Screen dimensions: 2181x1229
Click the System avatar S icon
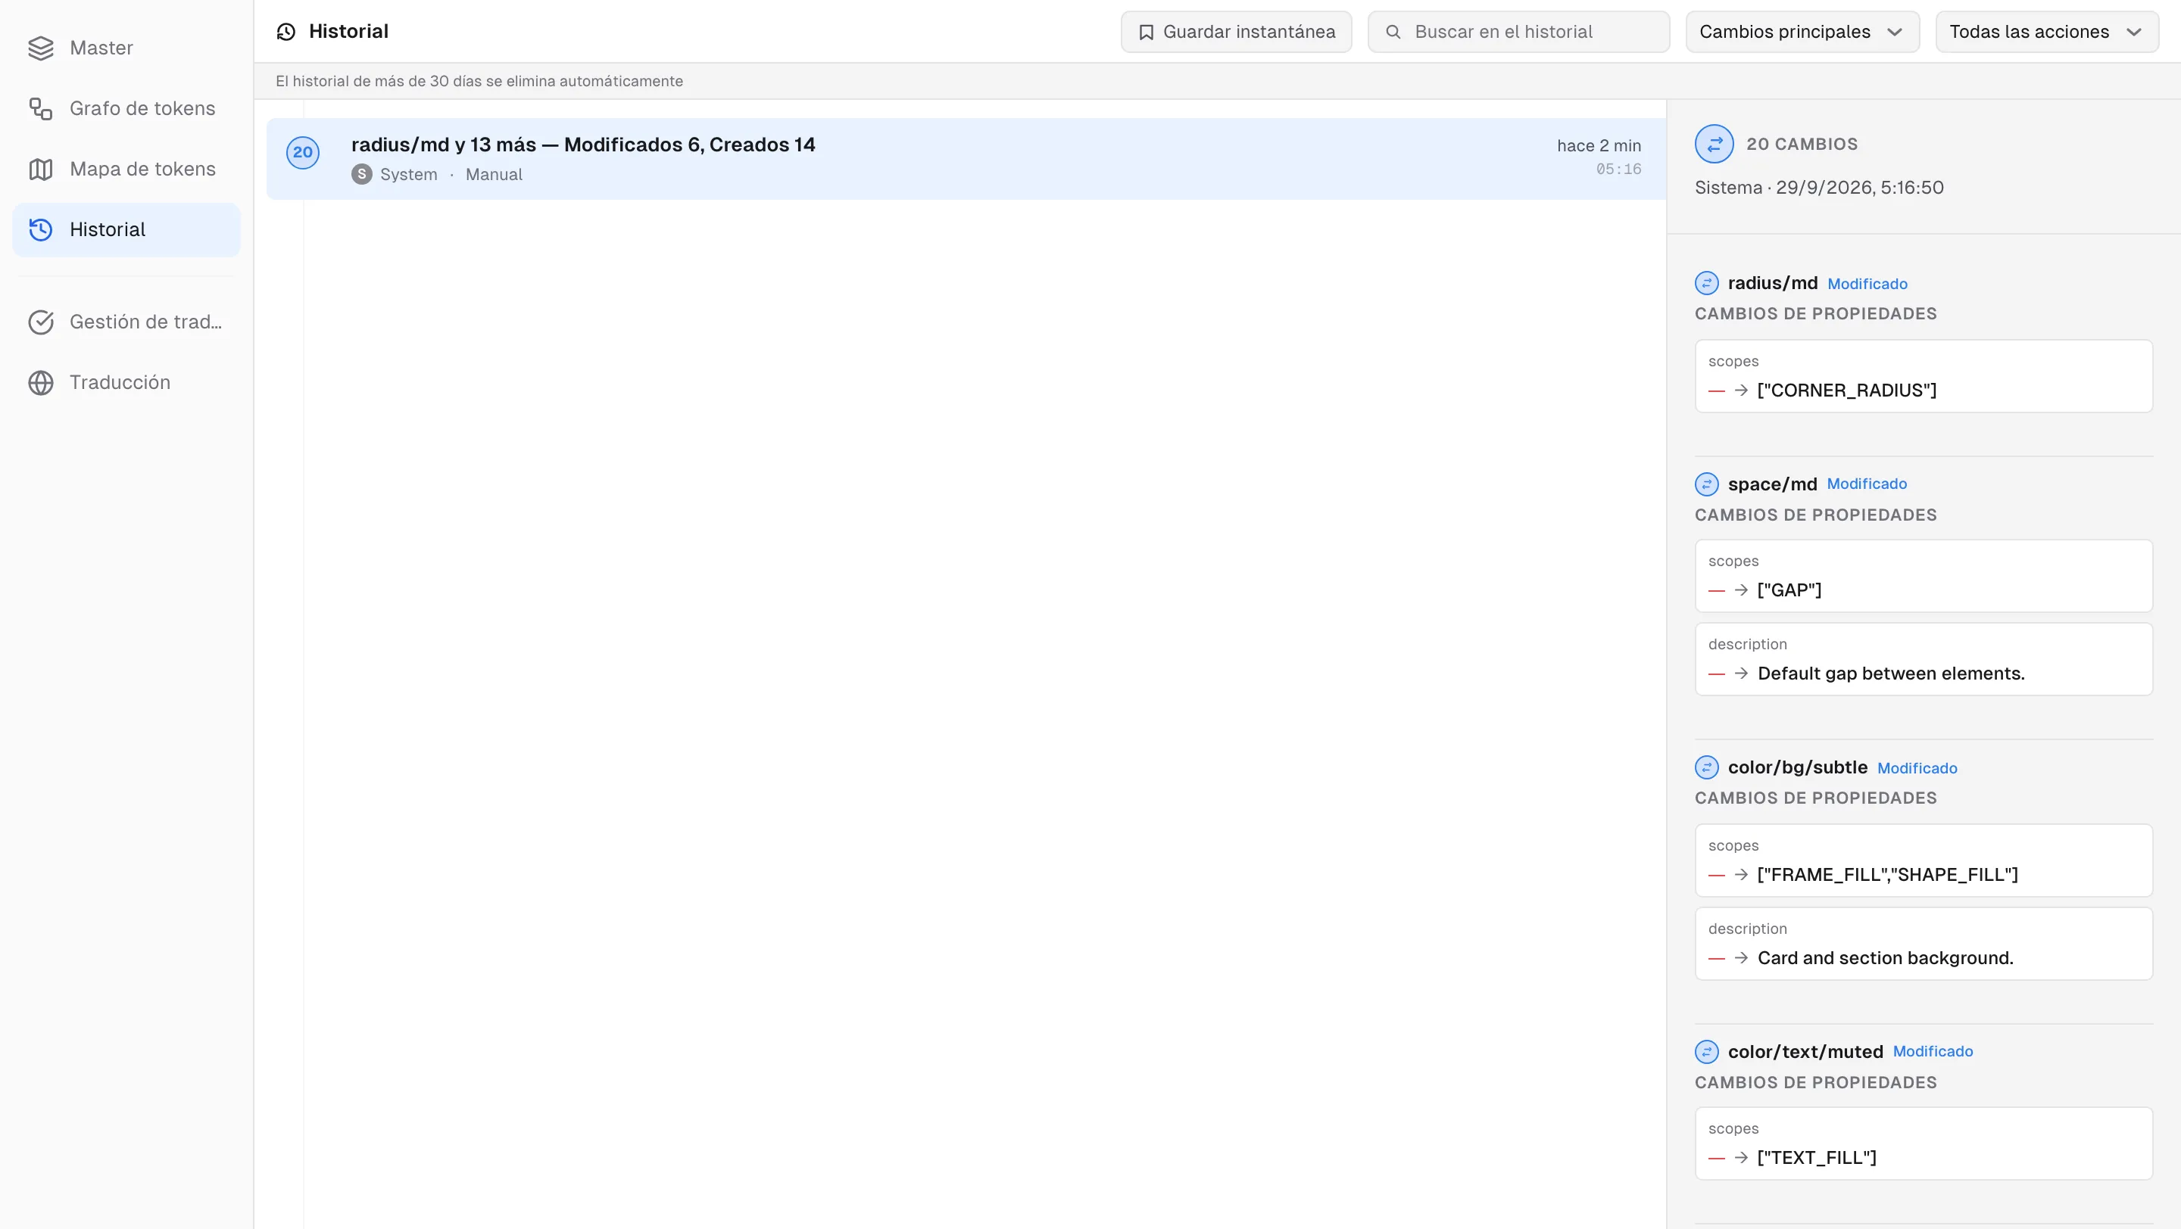(x=361, y=174)
